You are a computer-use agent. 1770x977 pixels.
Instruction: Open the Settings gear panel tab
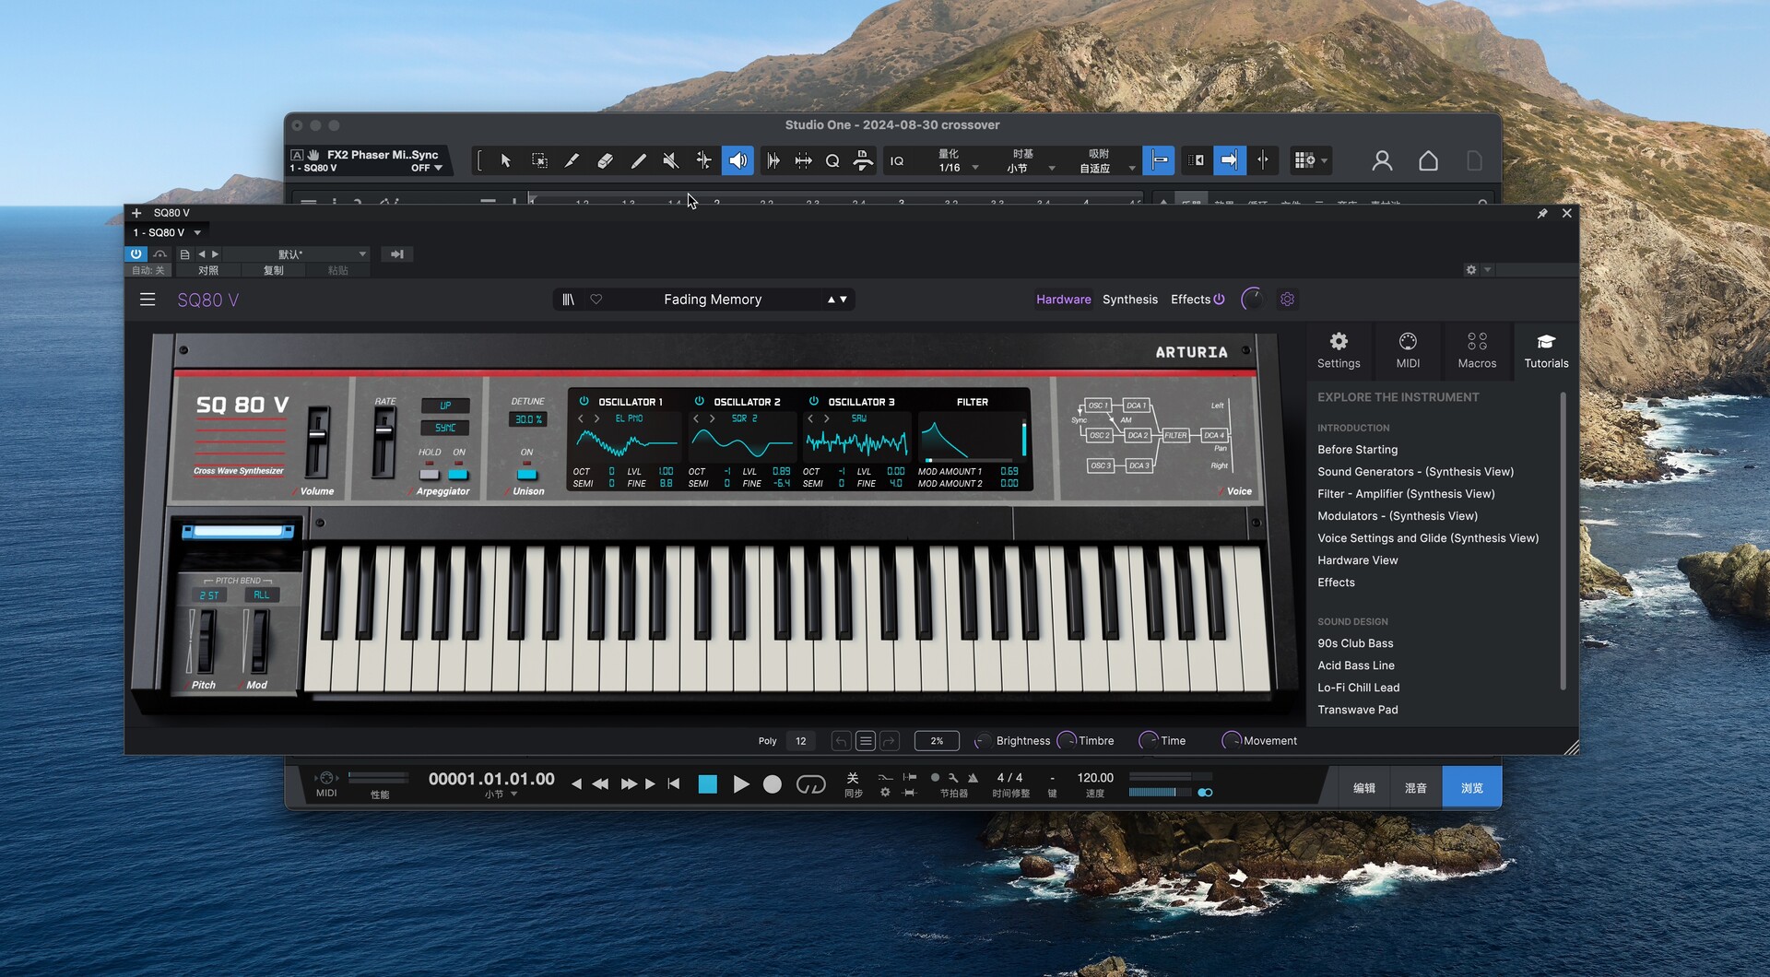(x=1339, y=350)
